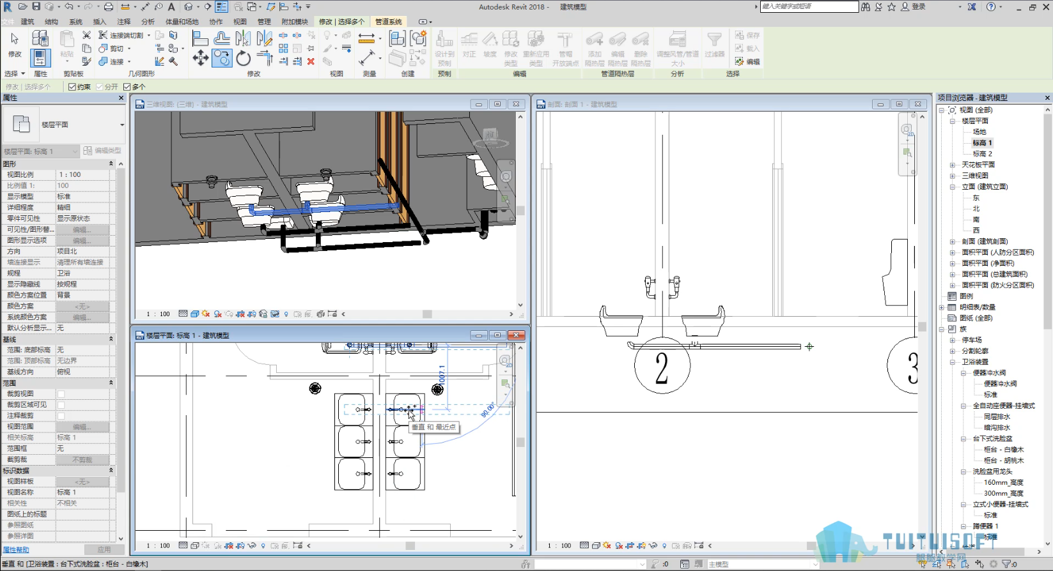Click the Favorites star icon in title bar
Viewport: 1053px width, 571px height.
(x=891, y=7)
